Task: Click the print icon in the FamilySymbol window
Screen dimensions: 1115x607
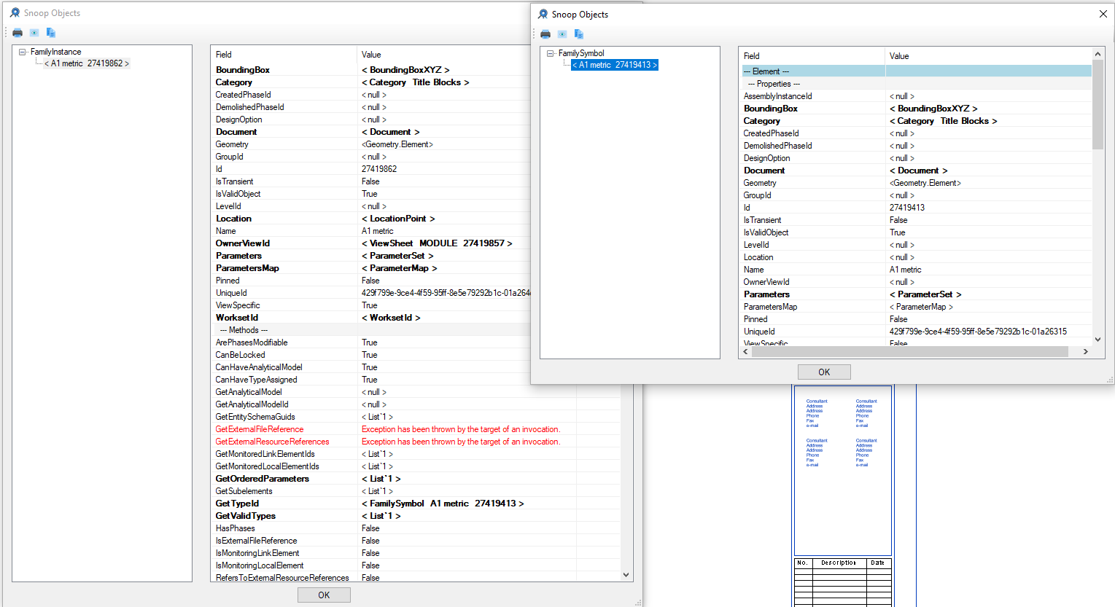Action: (545, 34)
